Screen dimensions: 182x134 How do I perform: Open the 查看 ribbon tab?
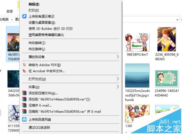click(9, 11)
